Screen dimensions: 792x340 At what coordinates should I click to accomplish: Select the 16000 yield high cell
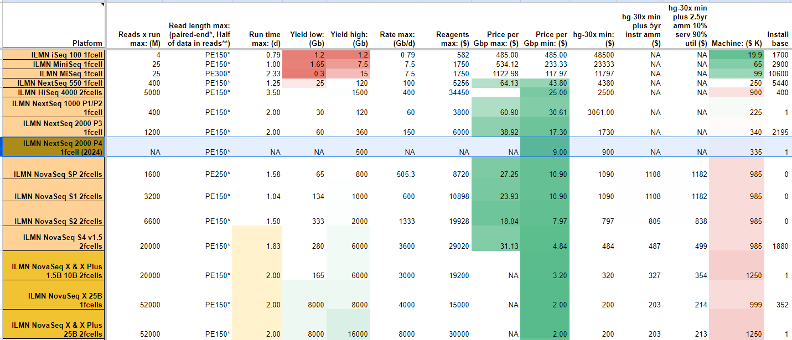click(348, 325)
